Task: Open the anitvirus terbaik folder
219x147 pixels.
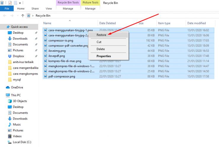Action: click(23, 62)
